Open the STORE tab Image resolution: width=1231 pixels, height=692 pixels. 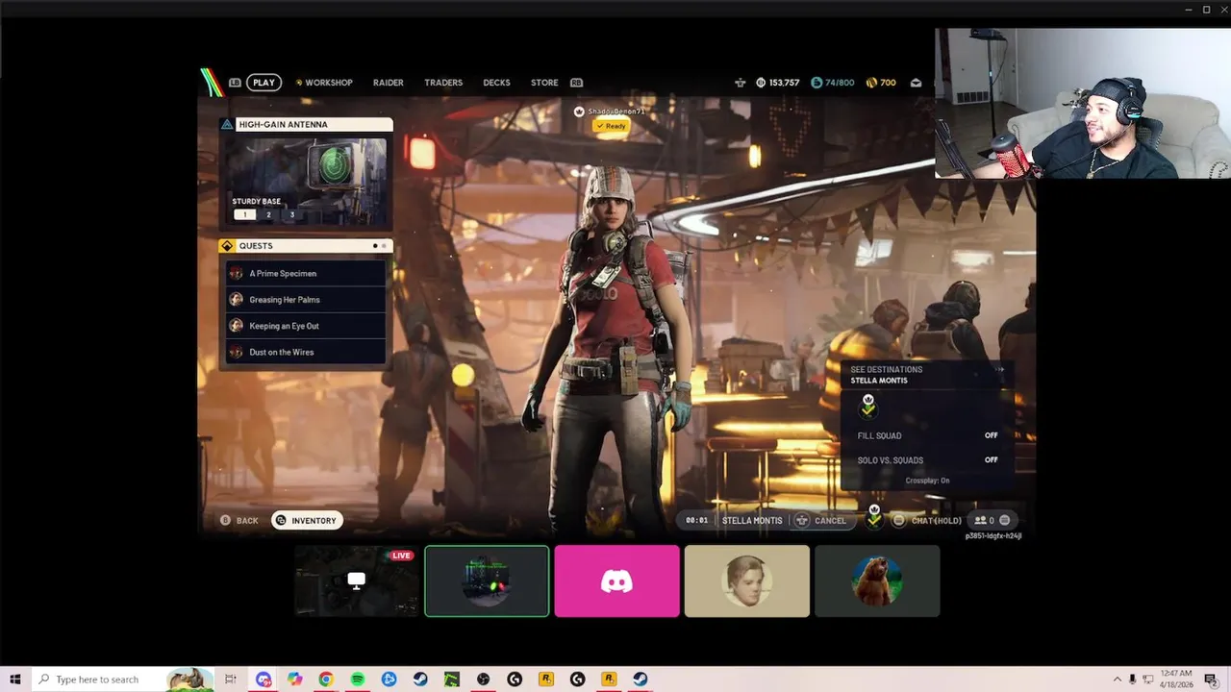click(x=544, y=83)
